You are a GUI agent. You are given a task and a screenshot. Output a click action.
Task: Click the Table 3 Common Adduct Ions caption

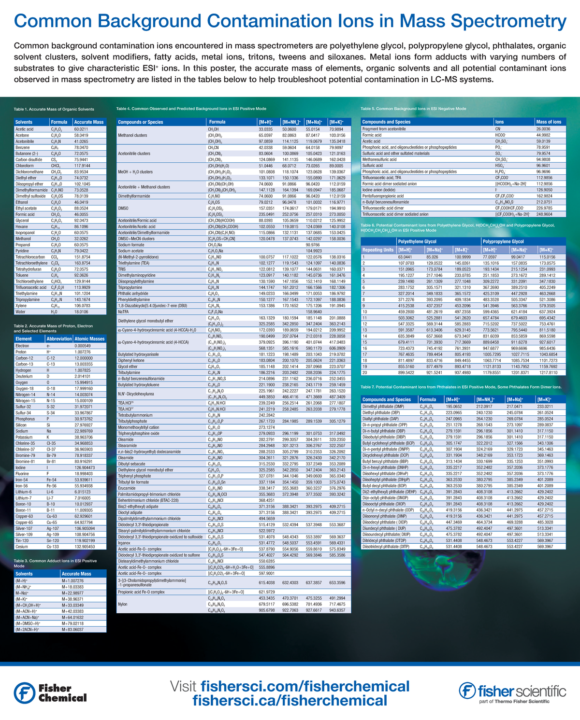55,563
